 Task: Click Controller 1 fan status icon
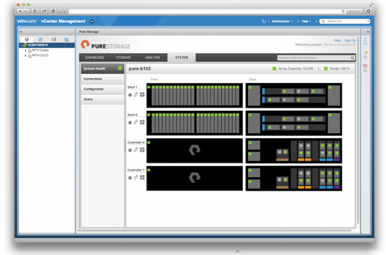pyautogui.click(x=142, y=177)
